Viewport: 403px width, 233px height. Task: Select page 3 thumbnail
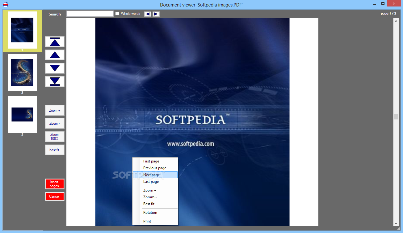(x=22, y=114)
